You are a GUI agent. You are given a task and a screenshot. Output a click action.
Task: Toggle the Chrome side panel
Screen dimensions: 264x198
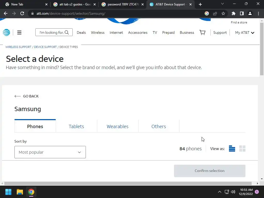[242, 13]
